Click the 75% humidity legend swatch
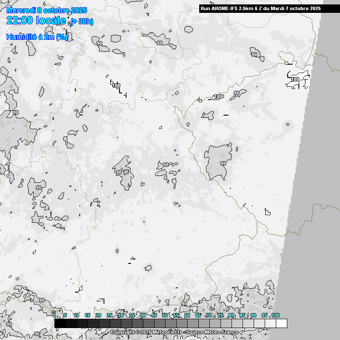Viewport: 340px width, 340px height. coord(226,324)
